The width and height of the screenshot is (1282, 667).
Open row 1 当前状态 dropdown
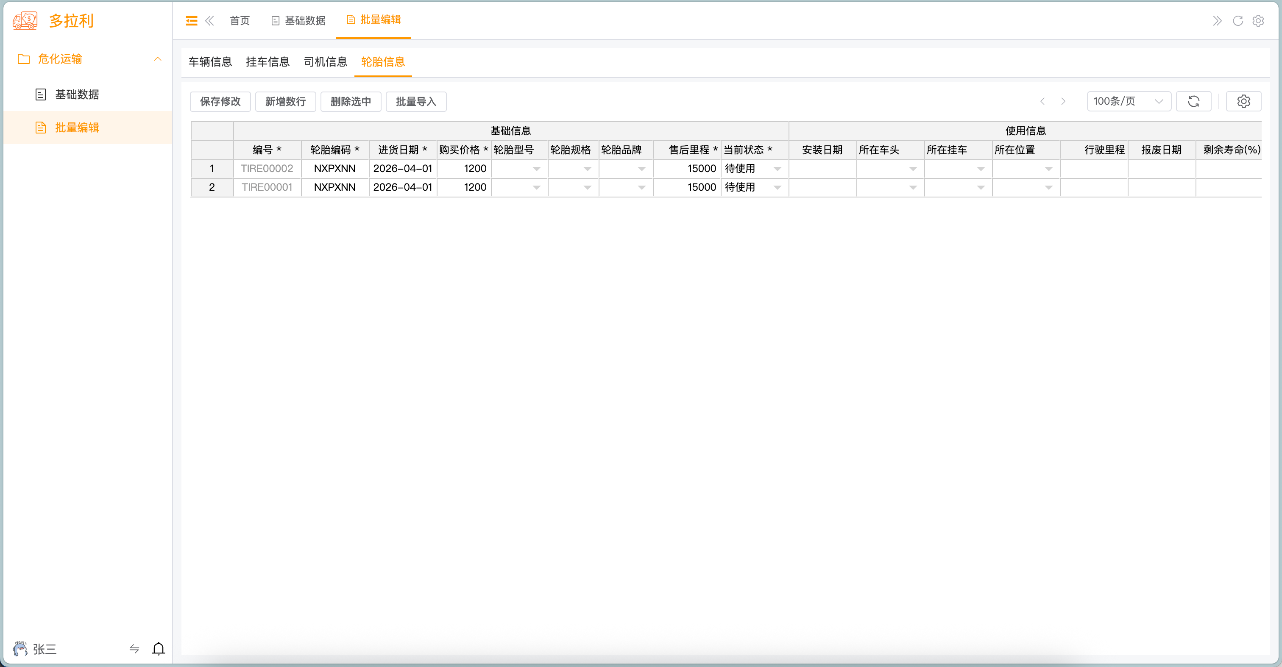[x=777, y=169]
